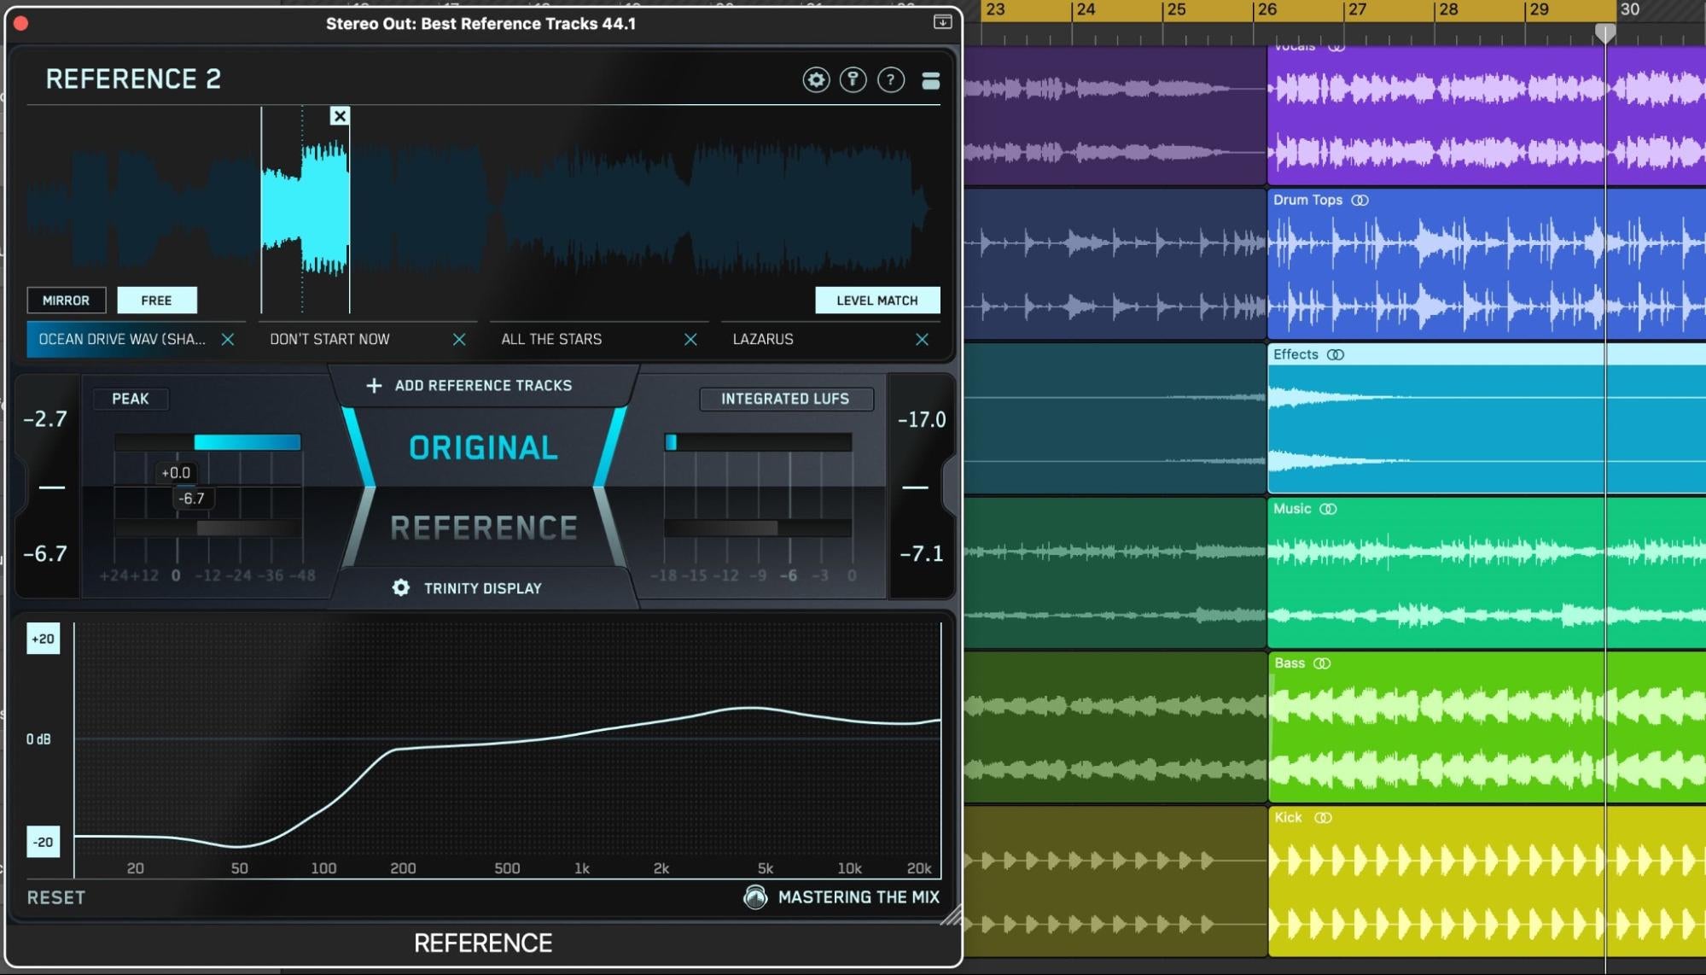Close the loop selection with the X icon

tap(340, 116)
